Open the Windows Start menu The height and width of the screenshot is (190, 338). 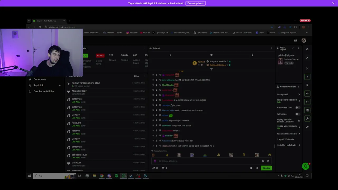point(29,176)
